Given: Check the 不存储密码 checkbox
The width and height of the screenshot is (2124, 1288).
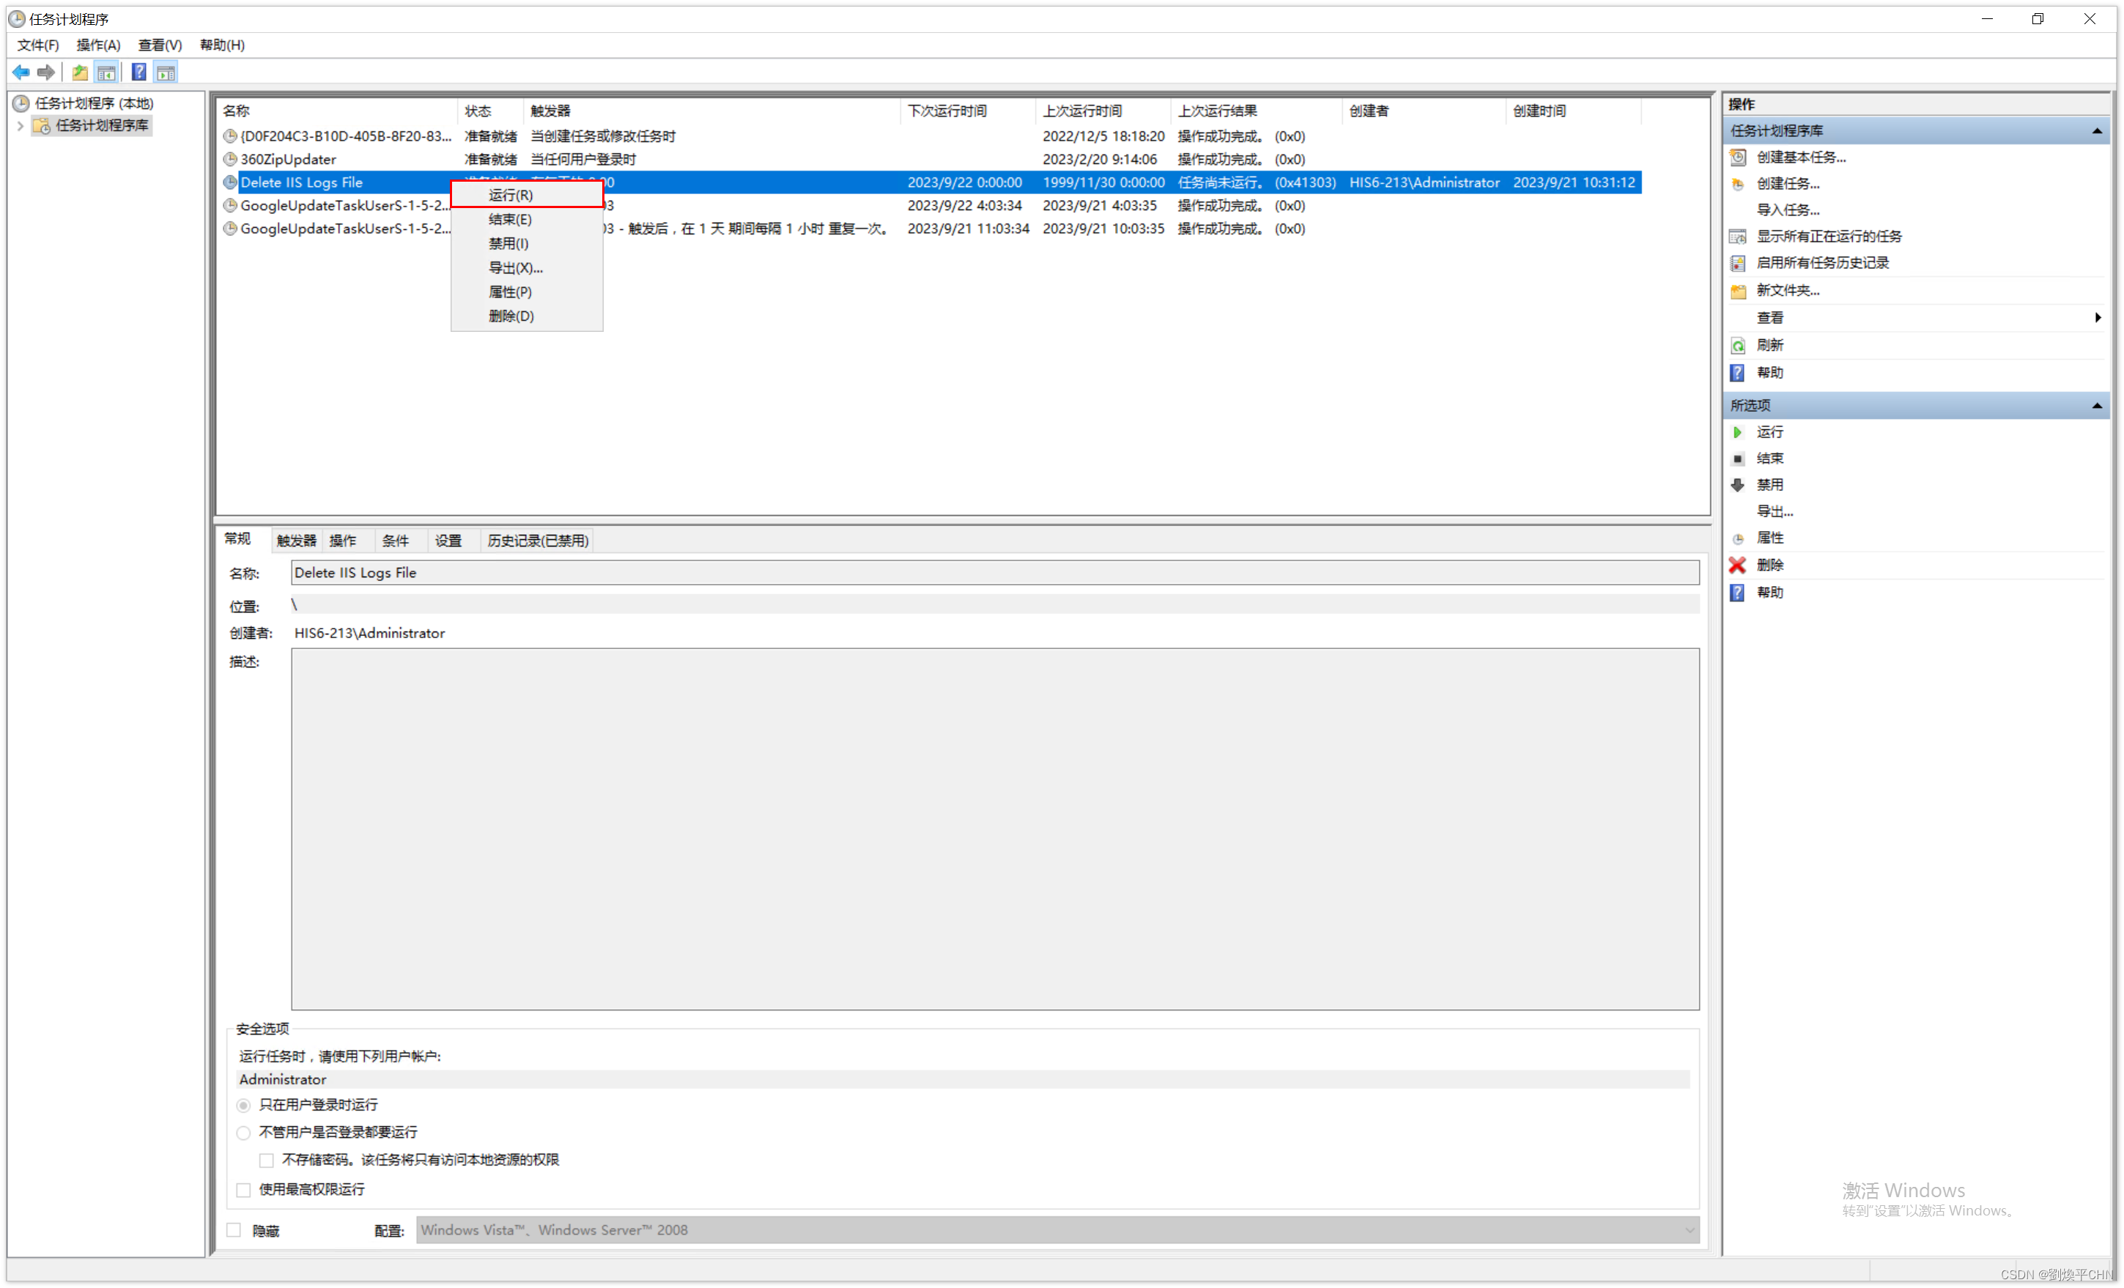Looking at the screenshot, I should pos(267,1161).
